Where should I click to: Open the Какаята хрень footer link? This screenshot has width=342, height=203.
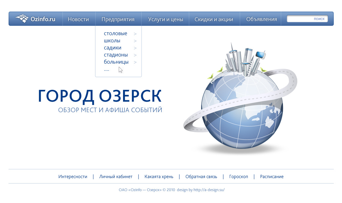click(159, 177)
